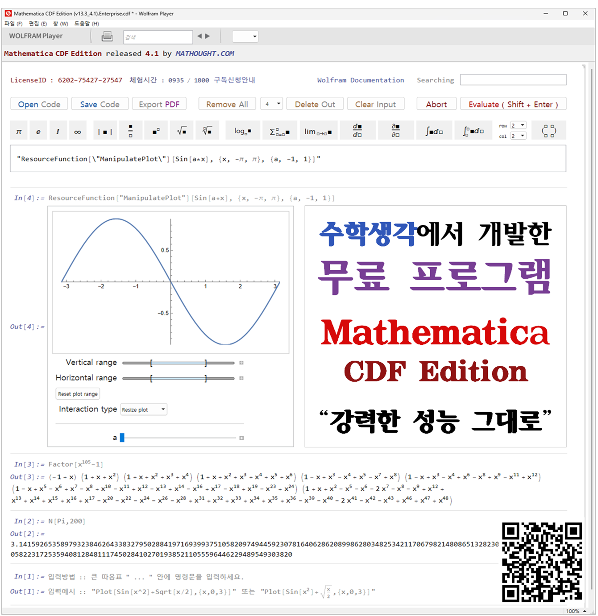Go to previous search result arrow
Screen dimensions: 598x616
[199, 36]
